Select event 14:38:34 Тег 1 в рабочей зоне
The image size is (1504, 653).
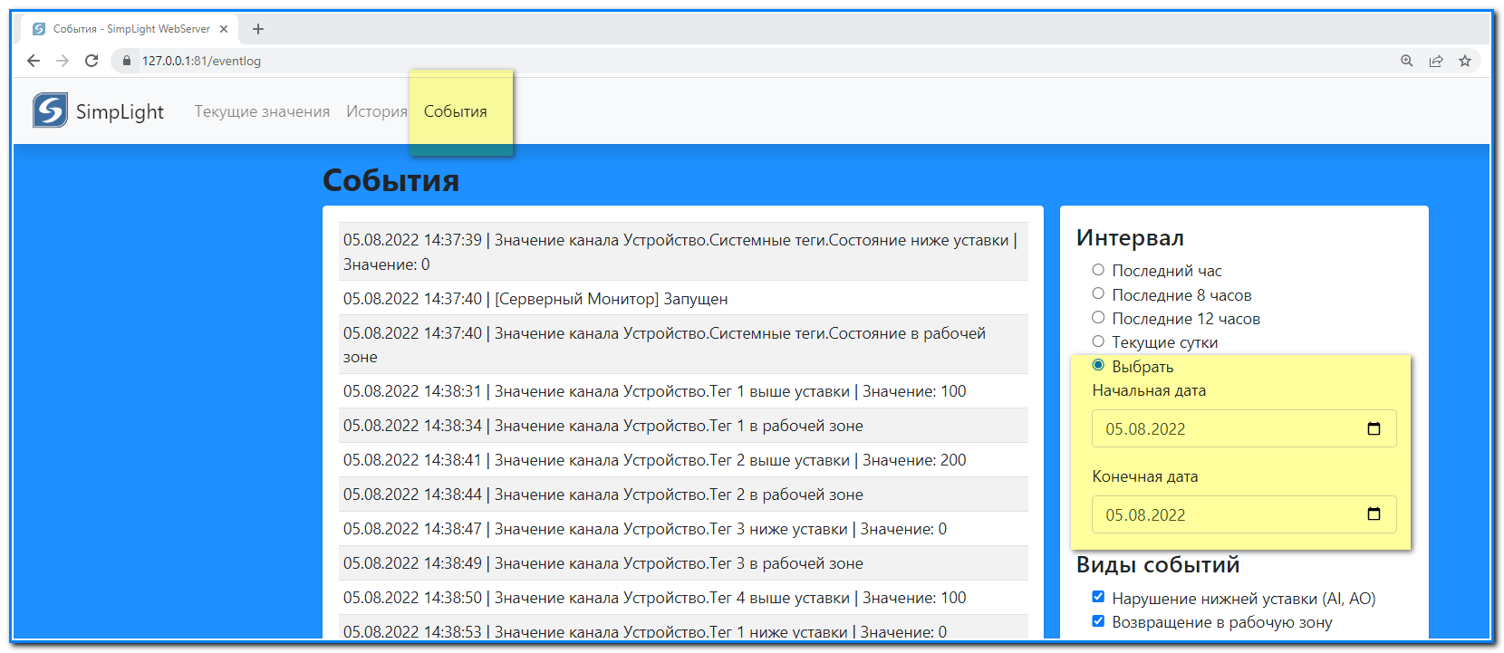coord(683,426)
